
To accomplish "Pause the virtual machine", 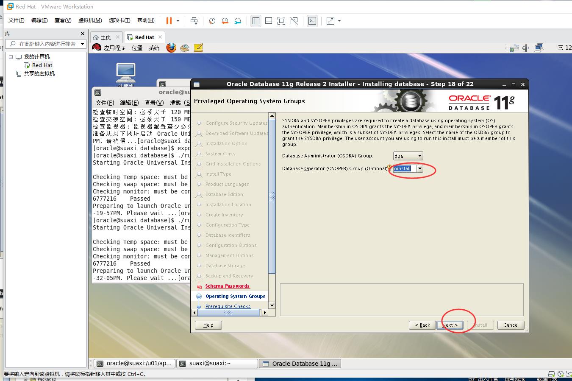I will [169, 21].
